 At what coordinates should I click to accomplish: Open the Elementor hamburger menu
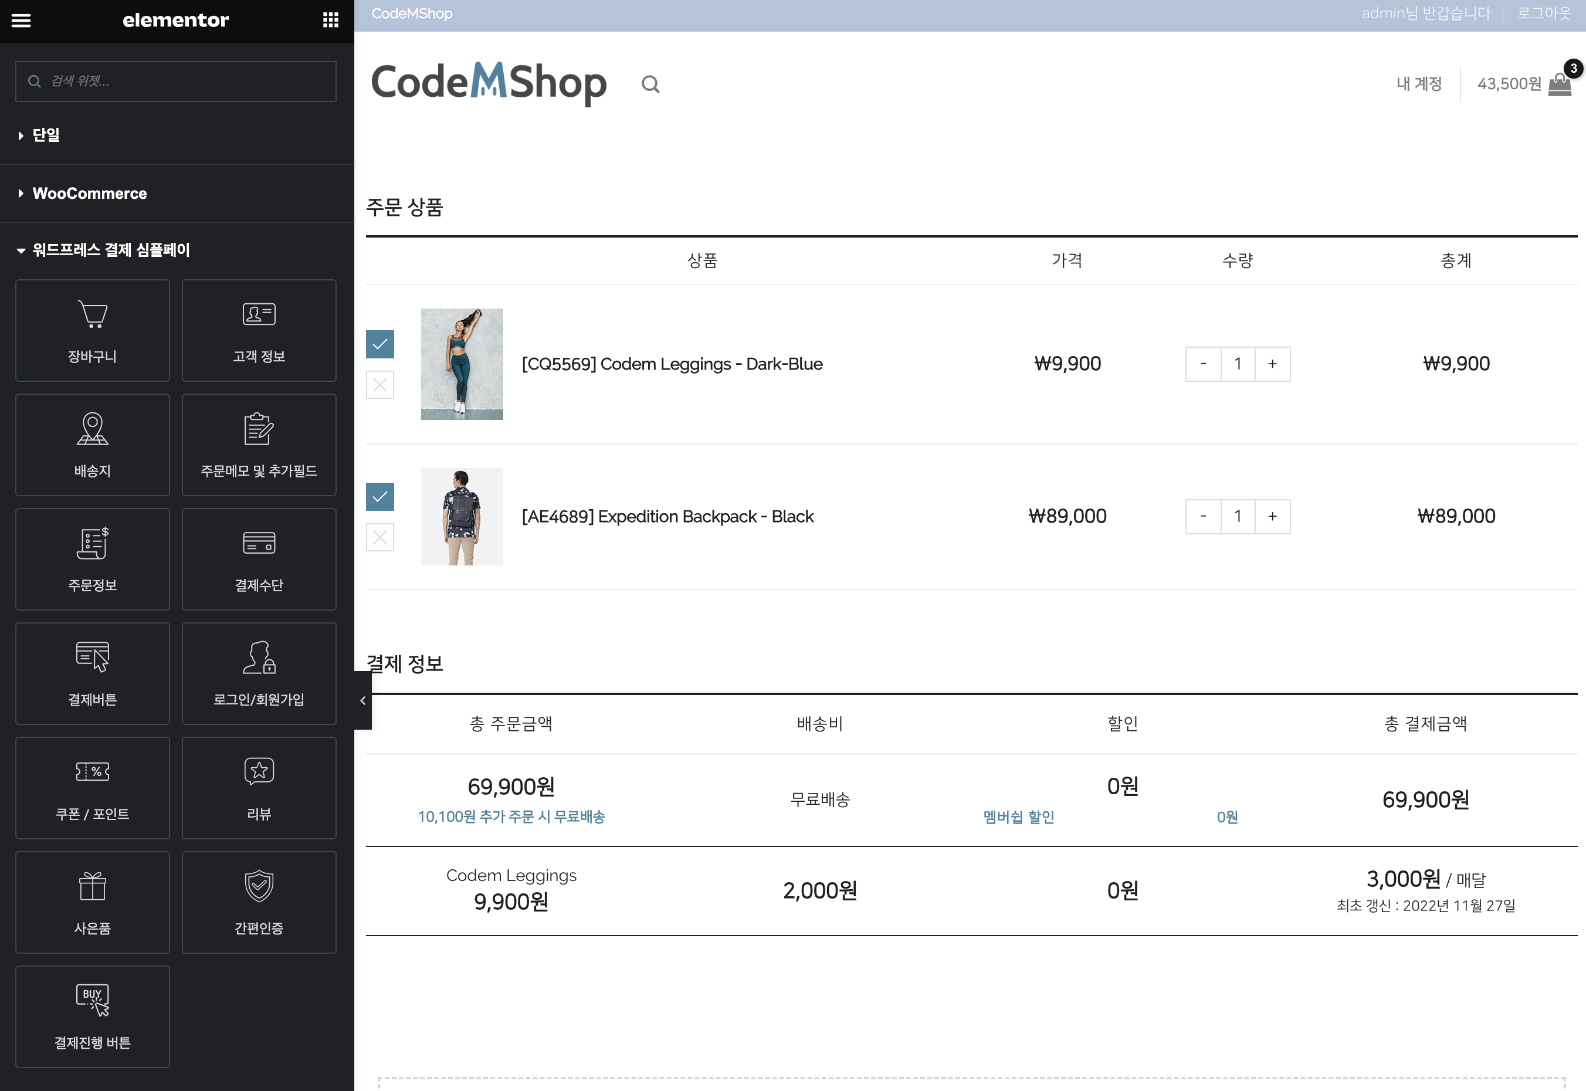pyautogui.click(x=21, y=21)
